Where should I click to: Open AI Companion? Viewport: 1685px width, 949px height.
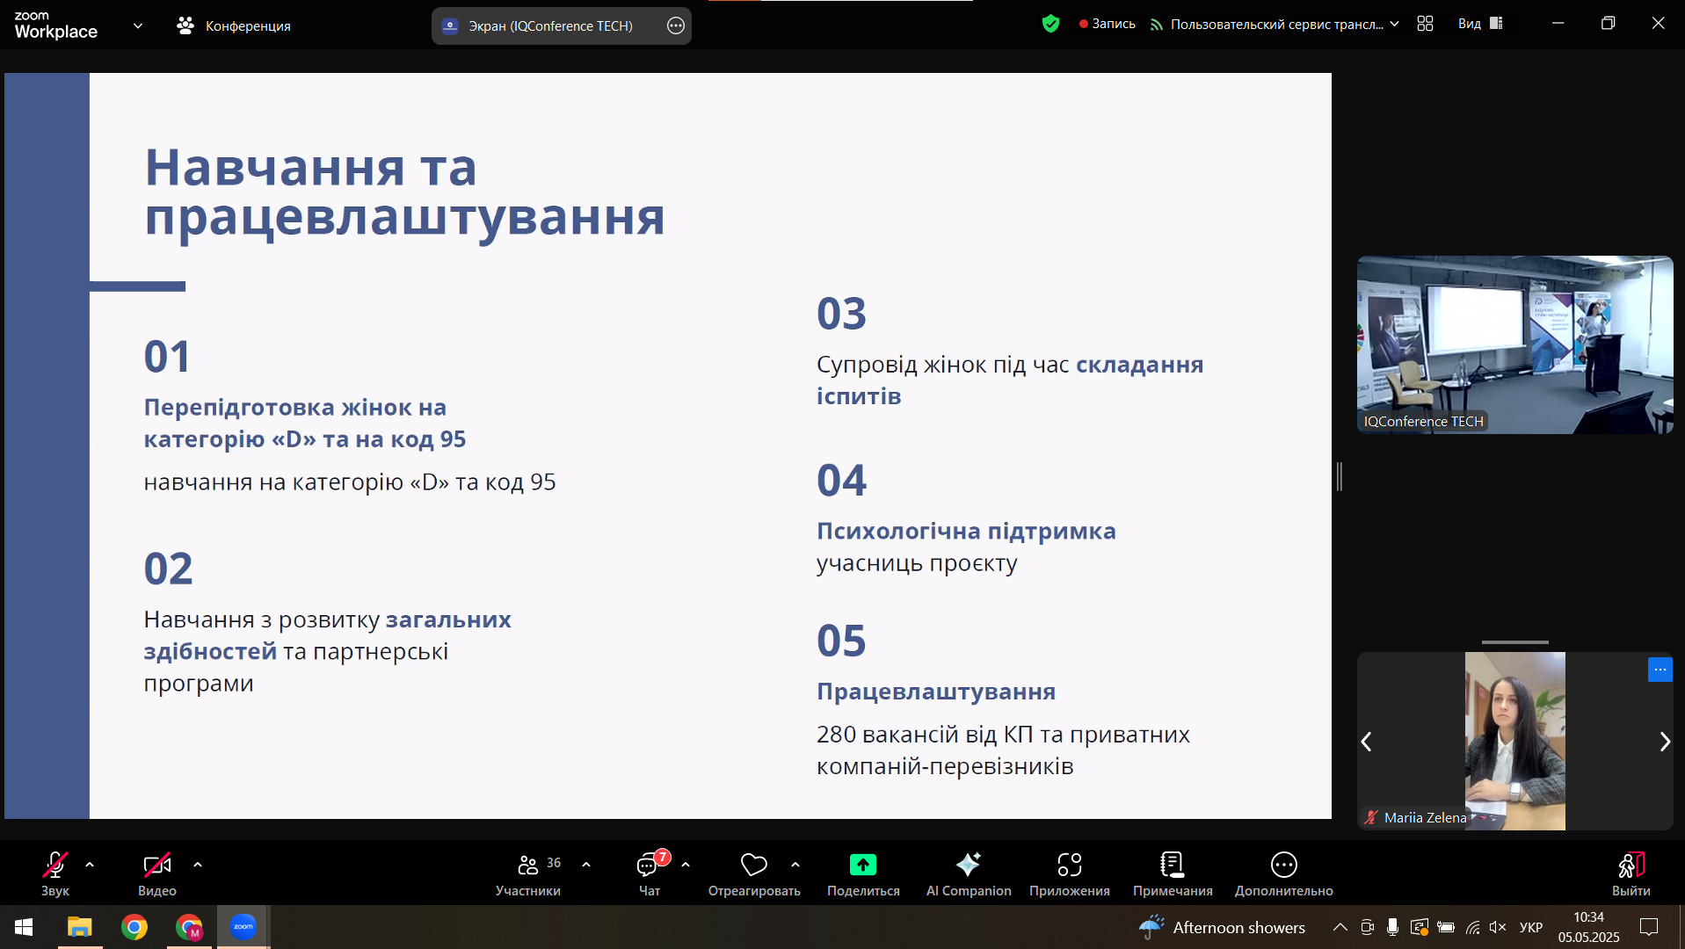(x=969, y=873)
